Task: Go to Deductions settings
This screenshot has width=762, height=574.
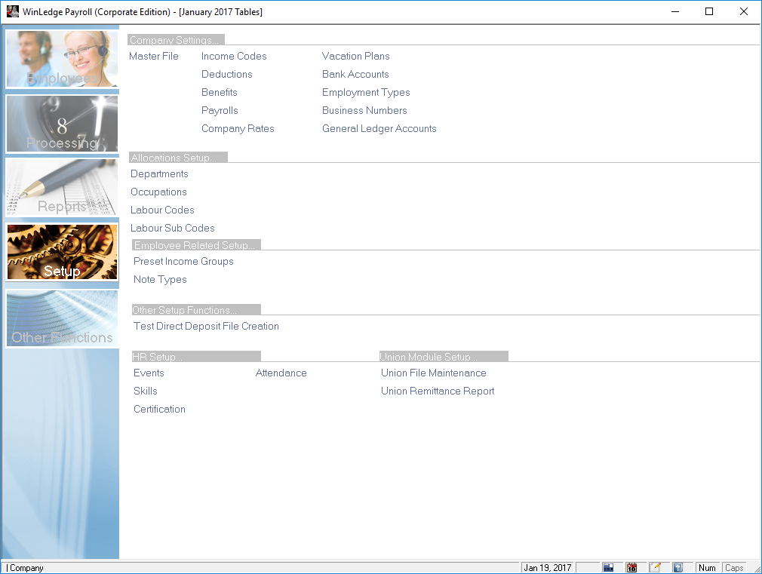Action: coord(226,74)
